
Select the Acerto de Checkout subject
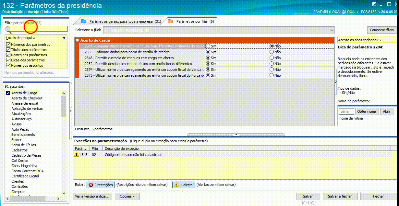pyautogui.click(x=27, y=98)
